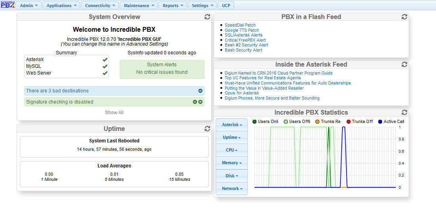Refresh the PBX in a Flash Feed
The width and height of the screenshot is (436, 215).
pyautogui.click(x=404, y=17)
